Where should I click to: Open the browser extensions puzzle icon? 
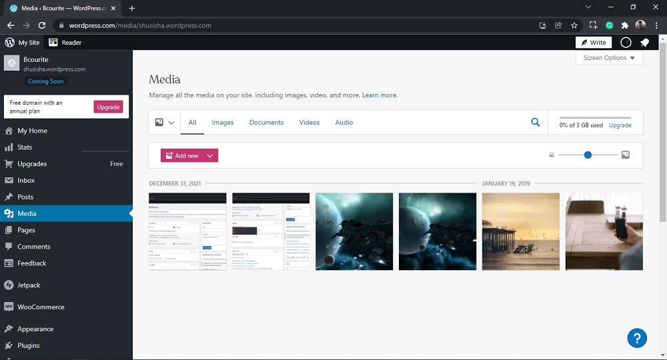click(x=625, y=25)
